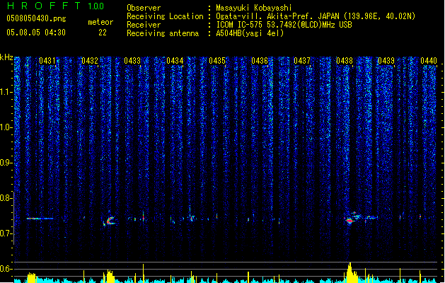
Task: Click the 1.0 frequency axis label
Action: point(6,127)
